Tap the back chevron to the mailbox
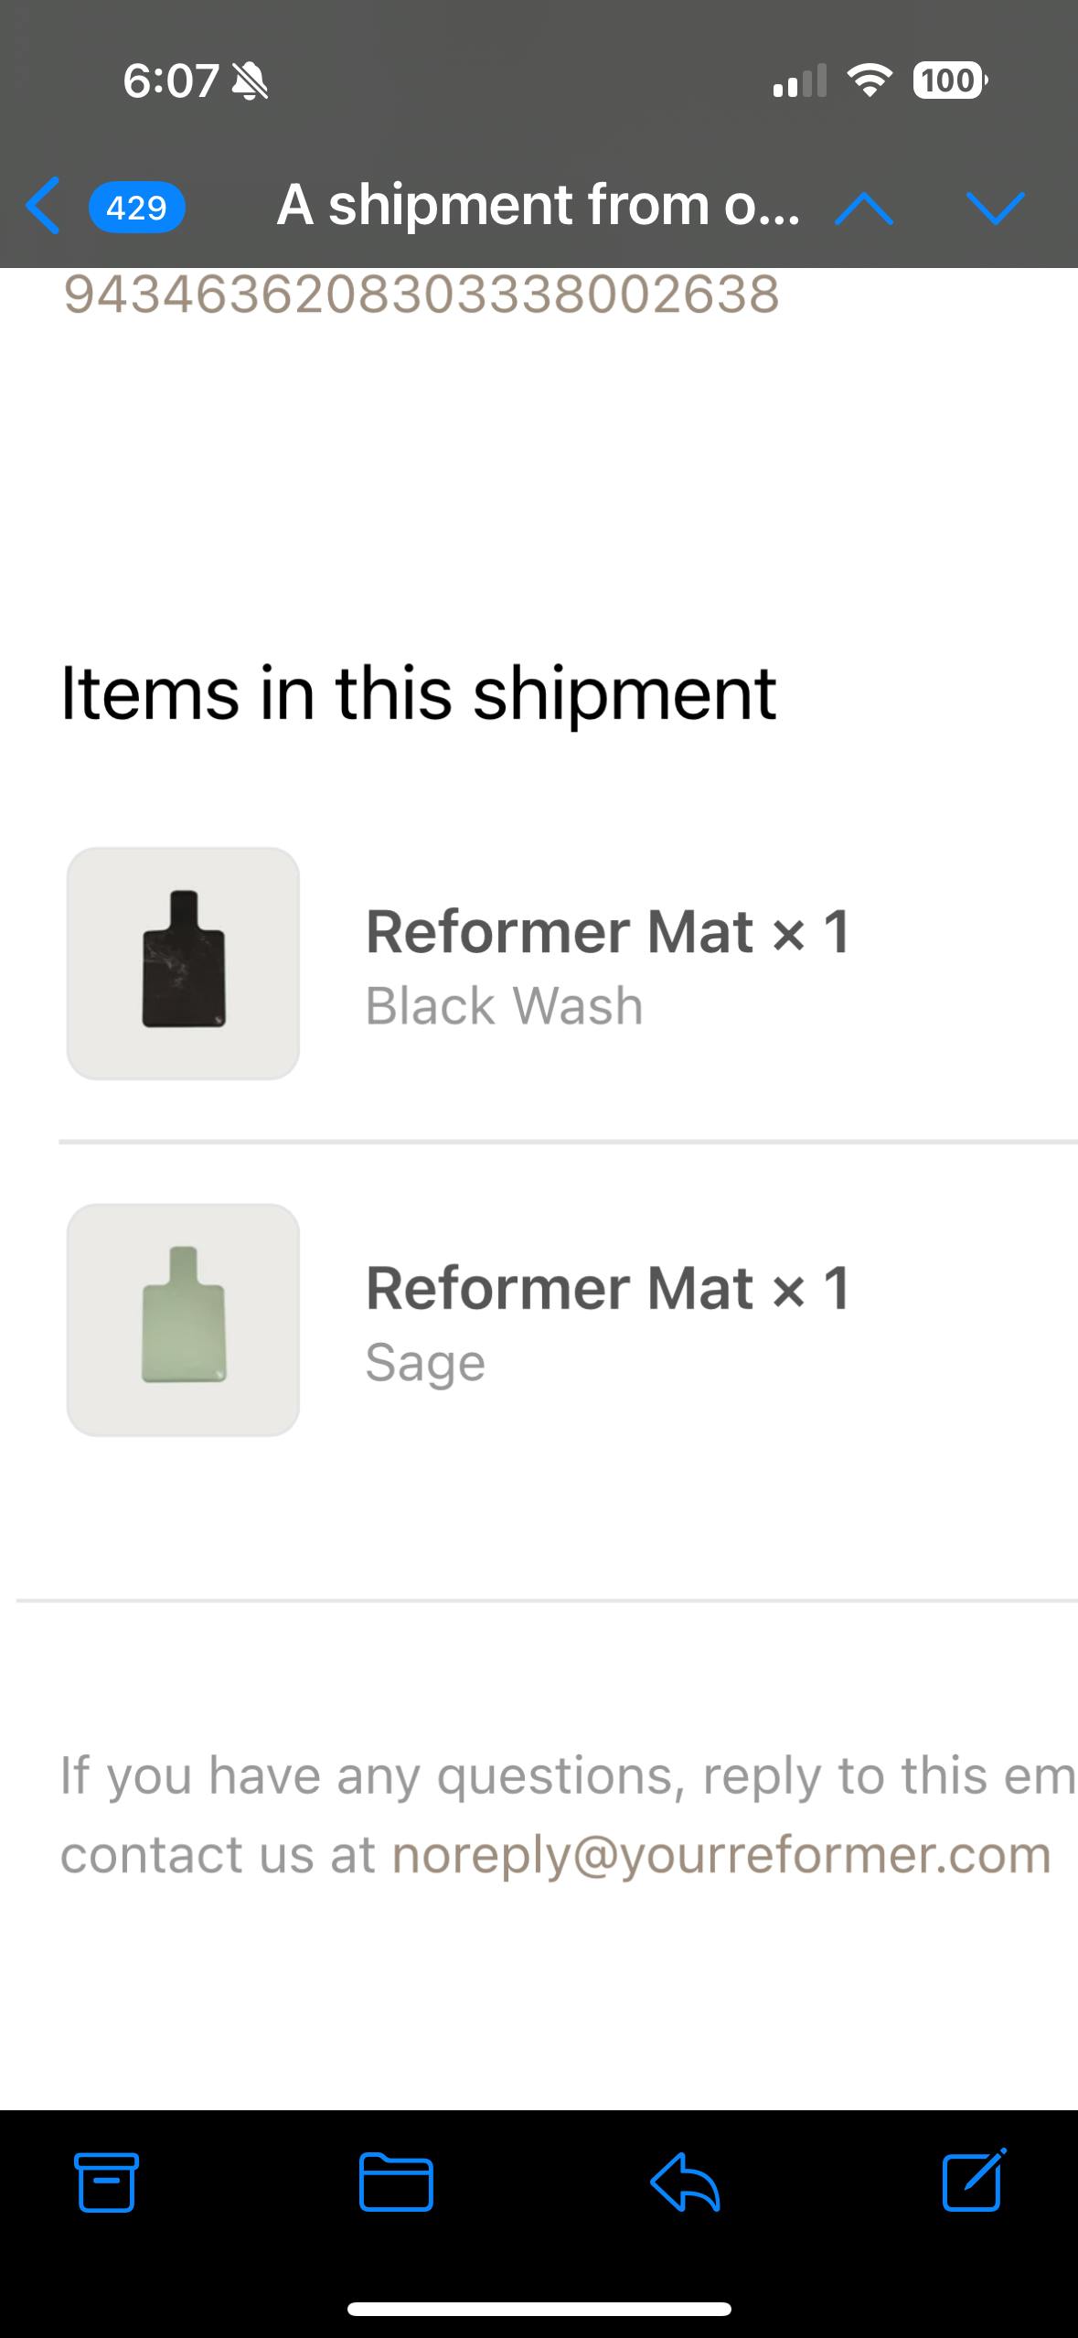The image size is (1078, 2338). (44, 206)
